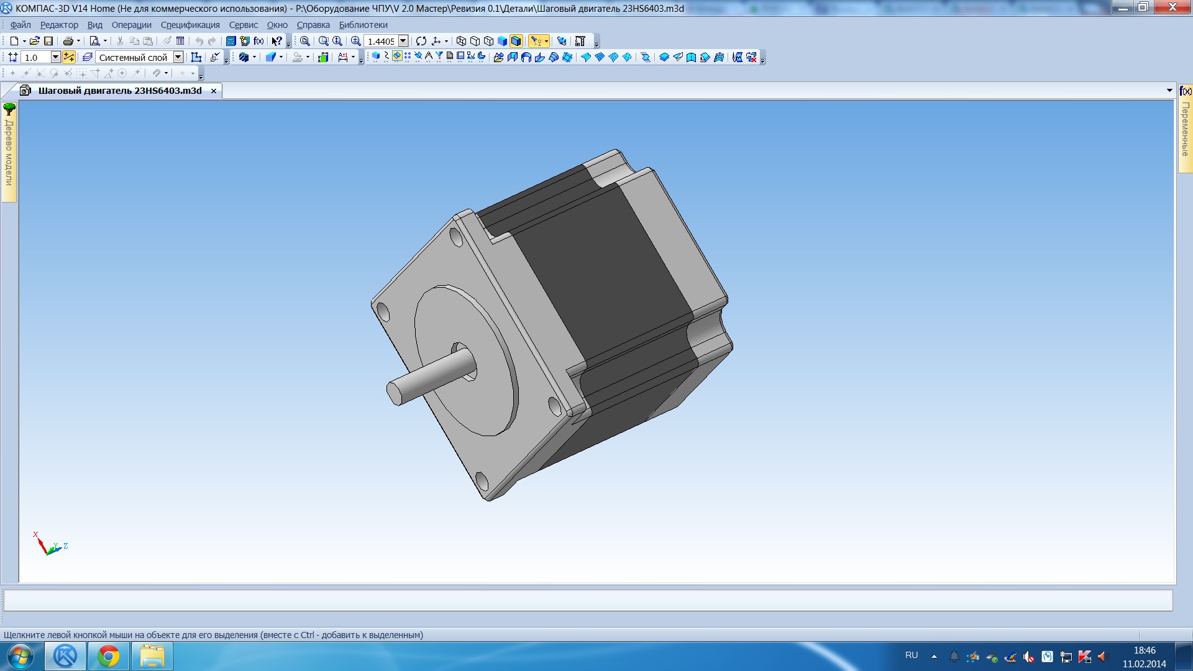Viewport: 1193px width, 671px height.
Task: Click the view orientation axes icon
Action: coord(436,41)
